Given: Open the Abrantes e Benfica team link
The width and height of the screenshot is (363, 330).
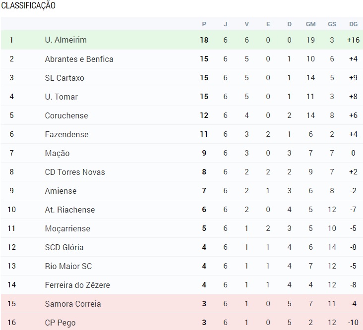Looking at the screenshot, I should pyautogui.click(x=79, y=59).
